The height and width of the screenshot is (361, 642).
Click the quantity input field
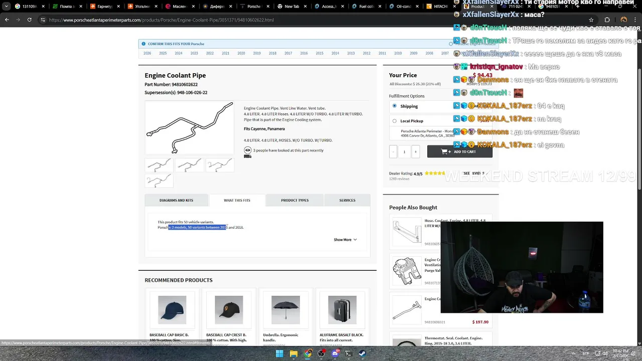404,151
